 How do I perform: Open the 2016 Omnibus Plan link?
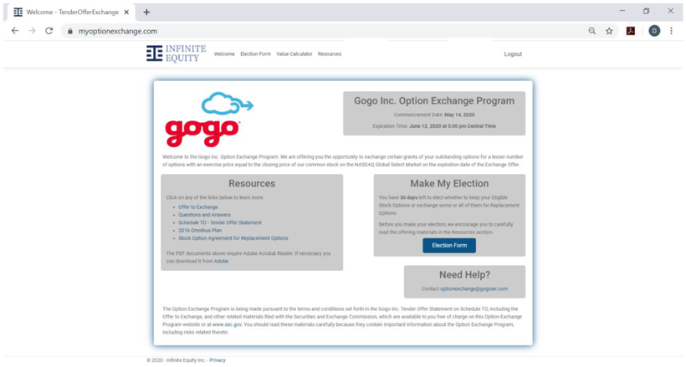200,231
